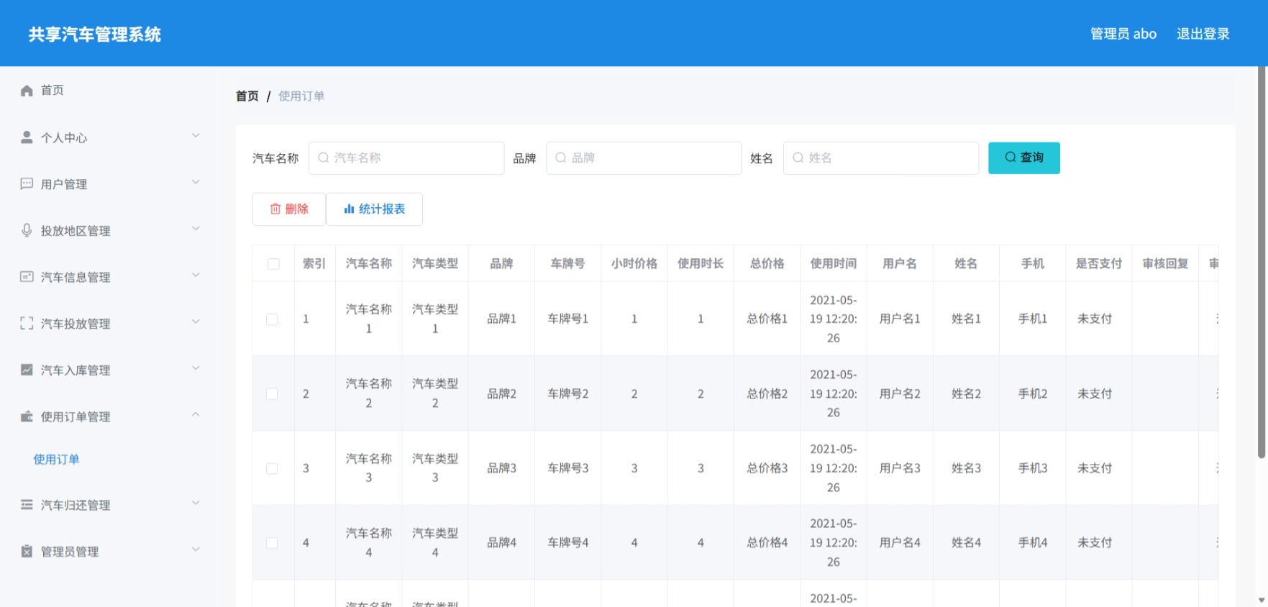
Task: Click the vertical page scrollbar thumb
Action: pos(1262,263)
